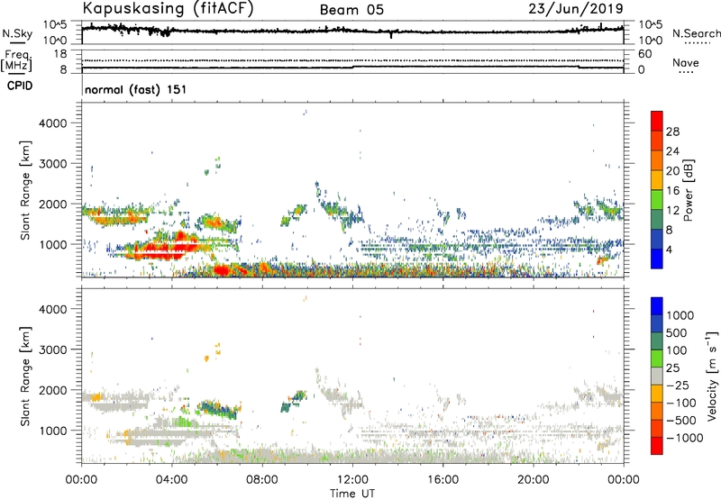This screenshot has width=721, height=499.
Task: Click the "Velocity [m s-1]" color bar title
Action: point(712,376)
